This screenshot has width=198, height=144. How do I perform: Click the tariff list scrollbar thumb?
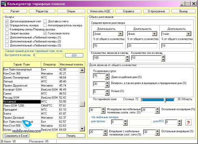point(82,104)
